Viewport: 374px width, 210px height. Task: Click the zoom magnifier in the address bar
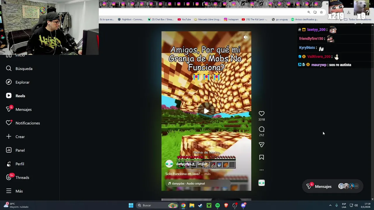pos(309,12)
